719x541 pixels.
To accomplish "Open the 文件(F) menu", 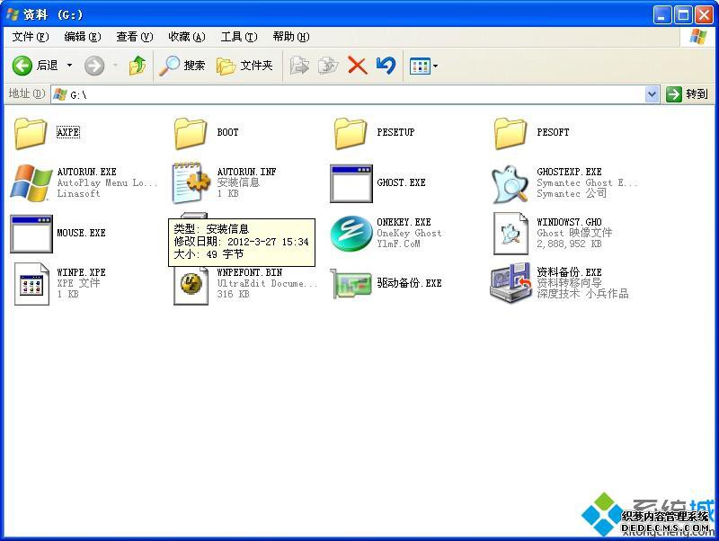I will [31, 37].
